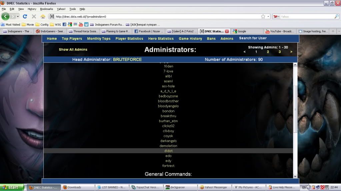Open the Indogamers Forum Ru bookmark

pyautogui.click(x=107, y=25)
